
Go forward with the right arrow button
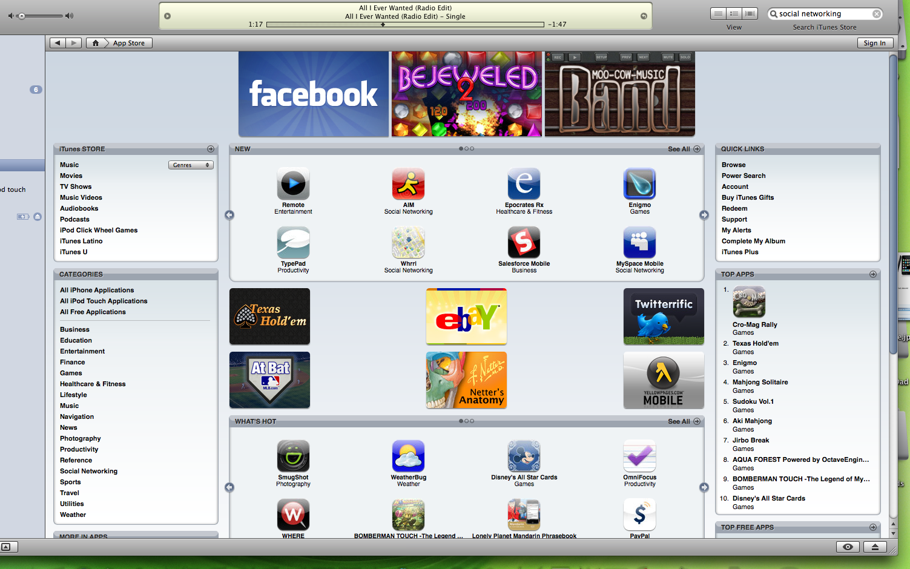[74, 43]
